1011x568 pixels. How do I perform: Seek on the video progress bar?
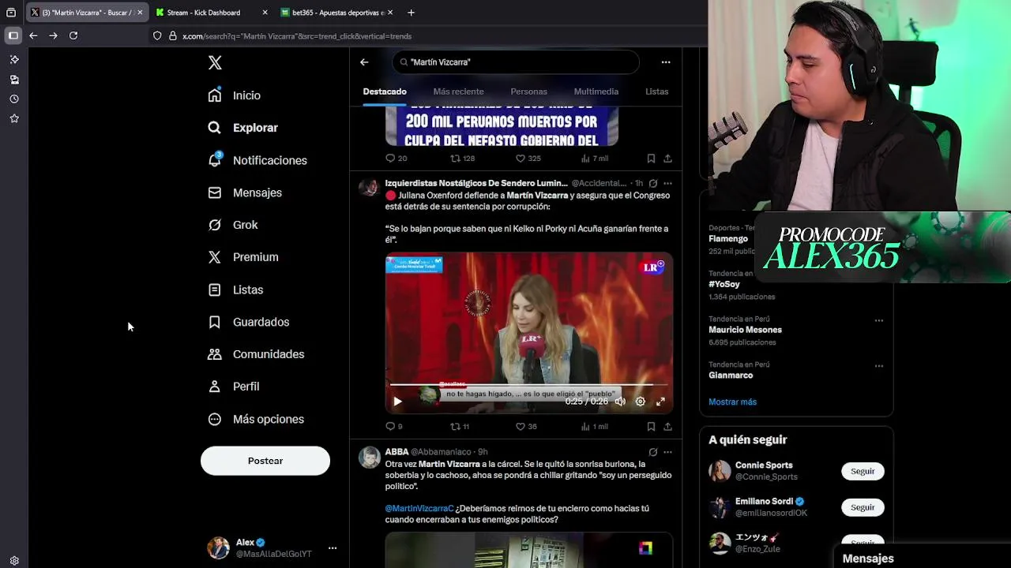coord(529,385)
